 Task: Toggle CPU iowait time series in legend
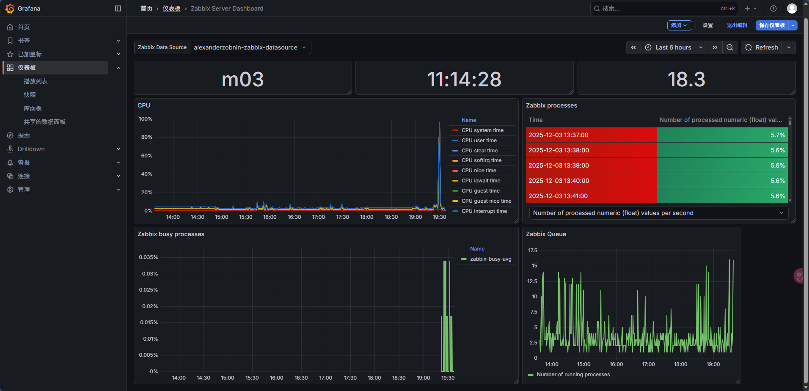coord(481,181)
